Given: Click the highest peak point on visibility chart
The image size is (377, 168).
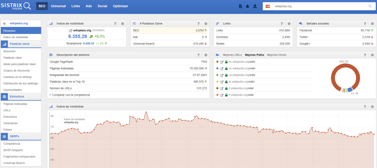Looking at the screenshot, I should 146,112.
